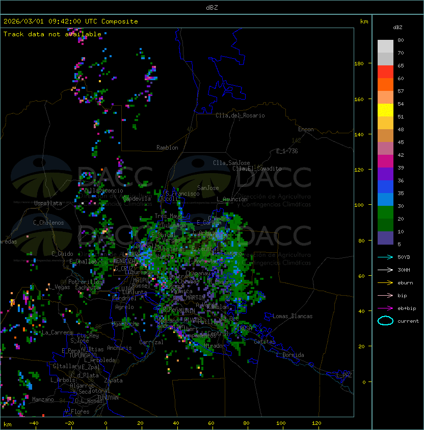Click the 'Capdevila' map label

point(137,199)
